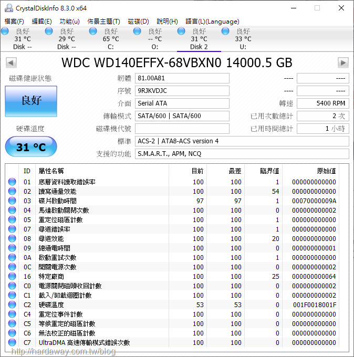Click the S.M.A.R.T., APM, NCQ features field
354x357 pixels.
point(242,154)
